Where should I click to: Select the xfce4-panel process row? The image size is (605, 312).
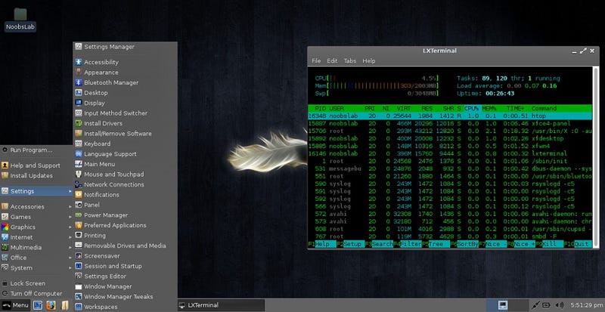coord(449,123)
